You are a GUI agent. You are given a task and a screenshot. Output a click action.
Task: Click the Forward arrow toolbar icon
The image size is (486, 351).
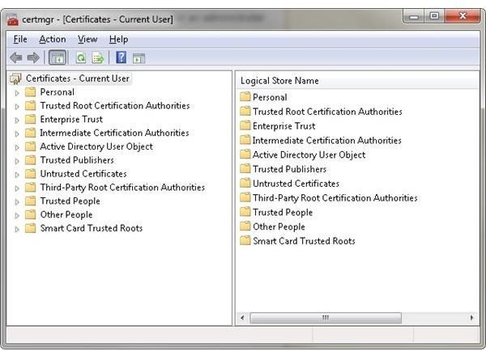[33, 57]
